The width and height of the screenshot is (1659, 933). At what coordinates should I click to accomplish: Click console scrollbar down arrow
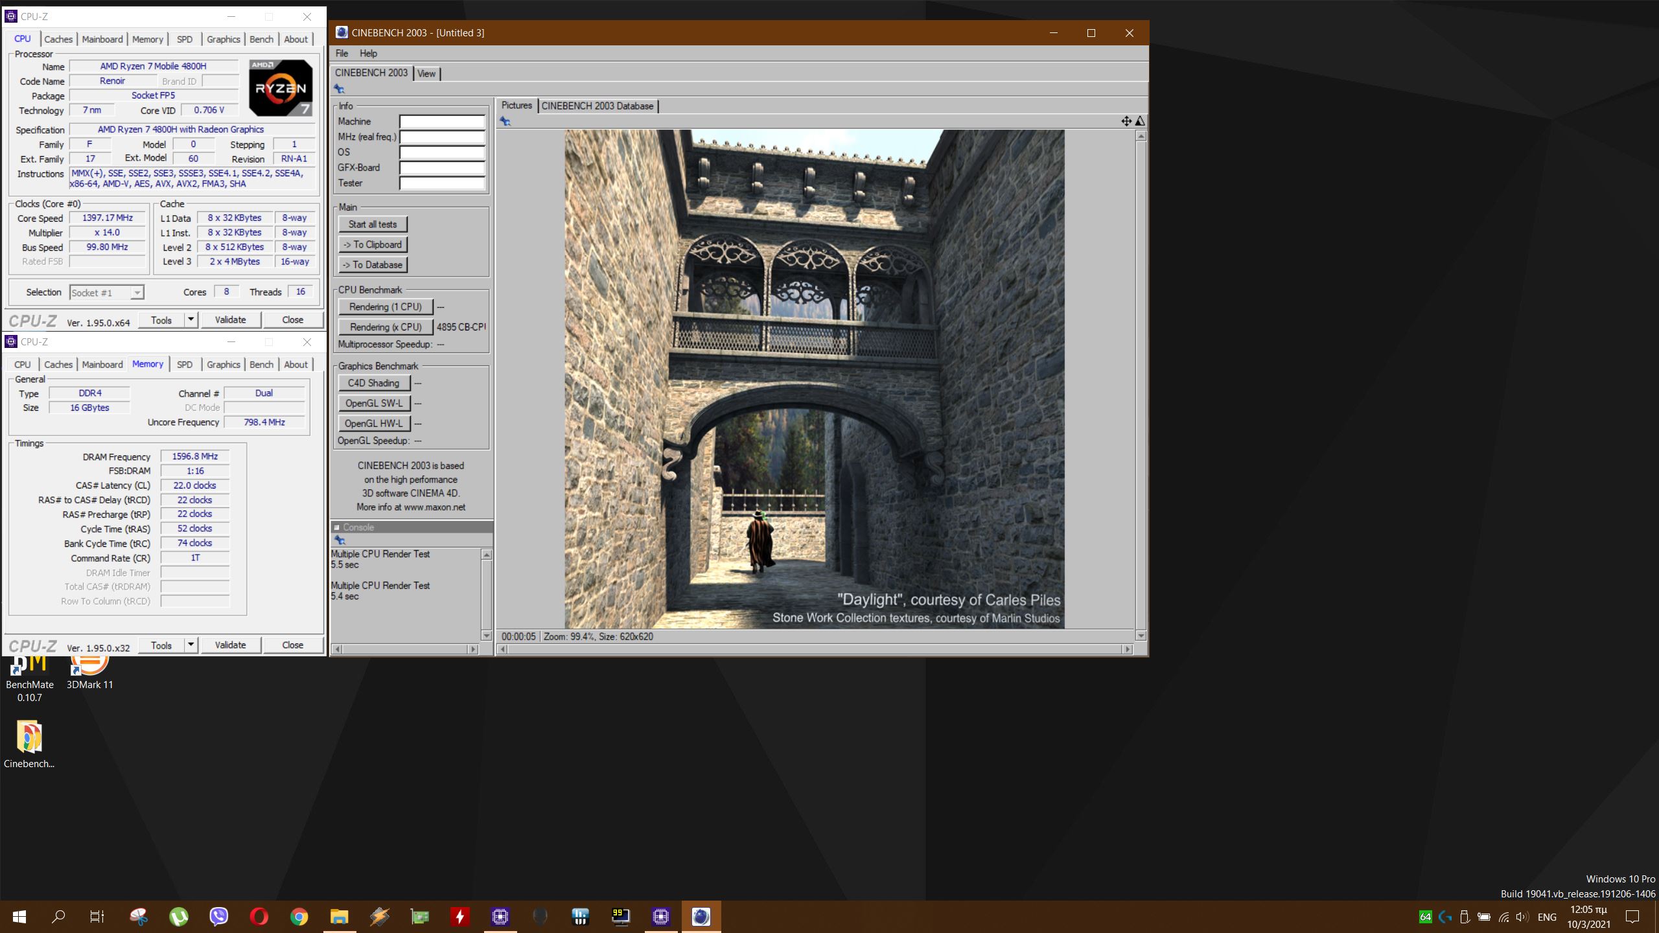point(487,636)
